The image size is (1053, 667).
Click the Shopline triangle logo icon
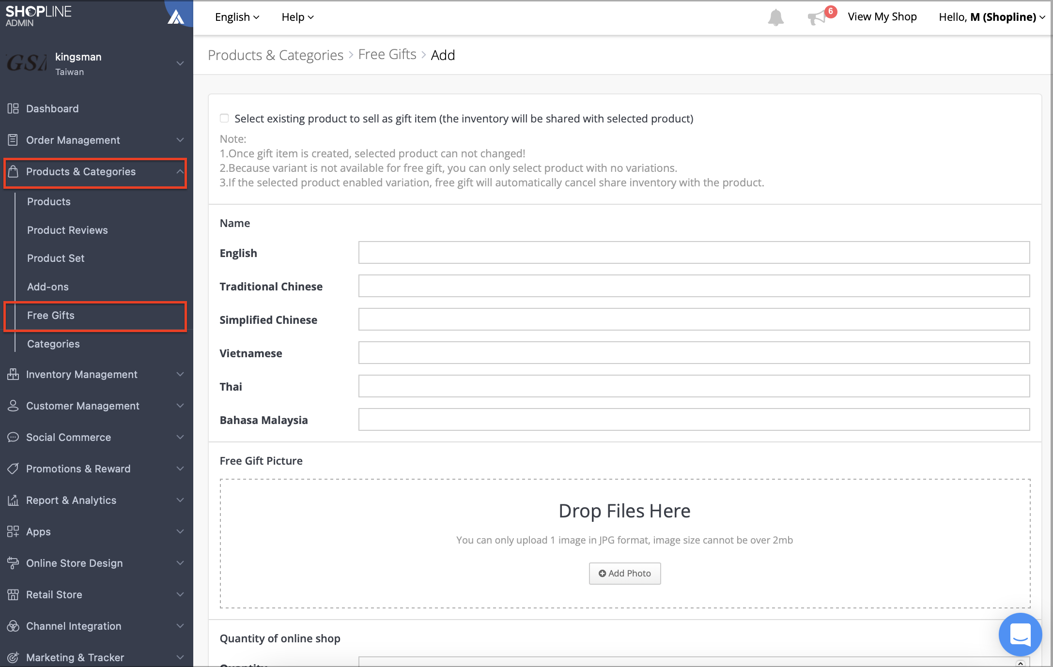click(176, 17)
